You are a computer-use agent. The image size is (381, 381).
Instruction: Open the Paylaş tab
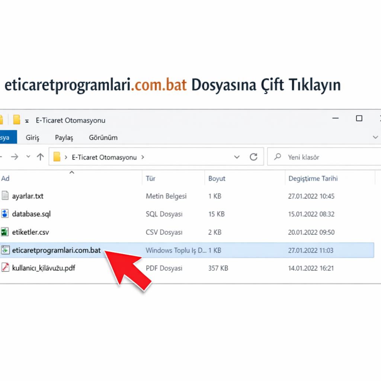(64, 137)
